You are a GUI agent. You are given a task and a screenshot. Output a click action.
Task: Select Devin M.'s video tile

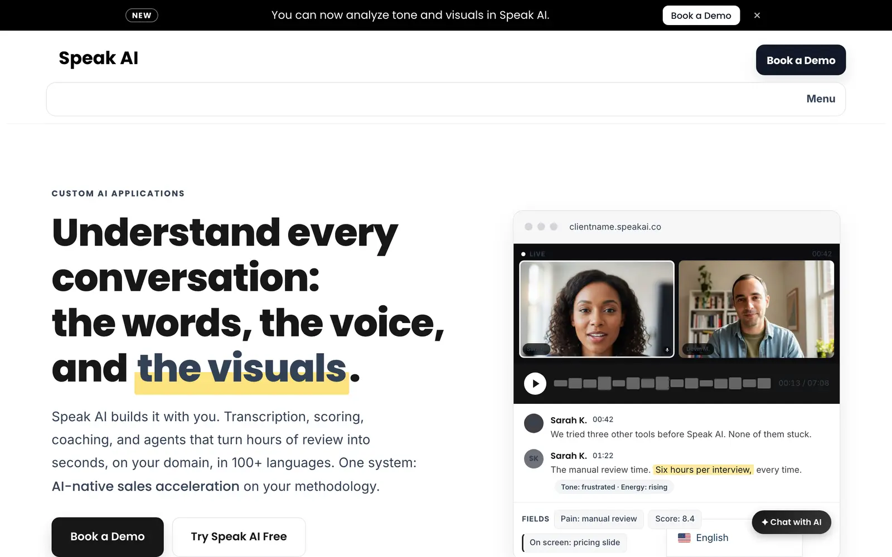(757, 309)
